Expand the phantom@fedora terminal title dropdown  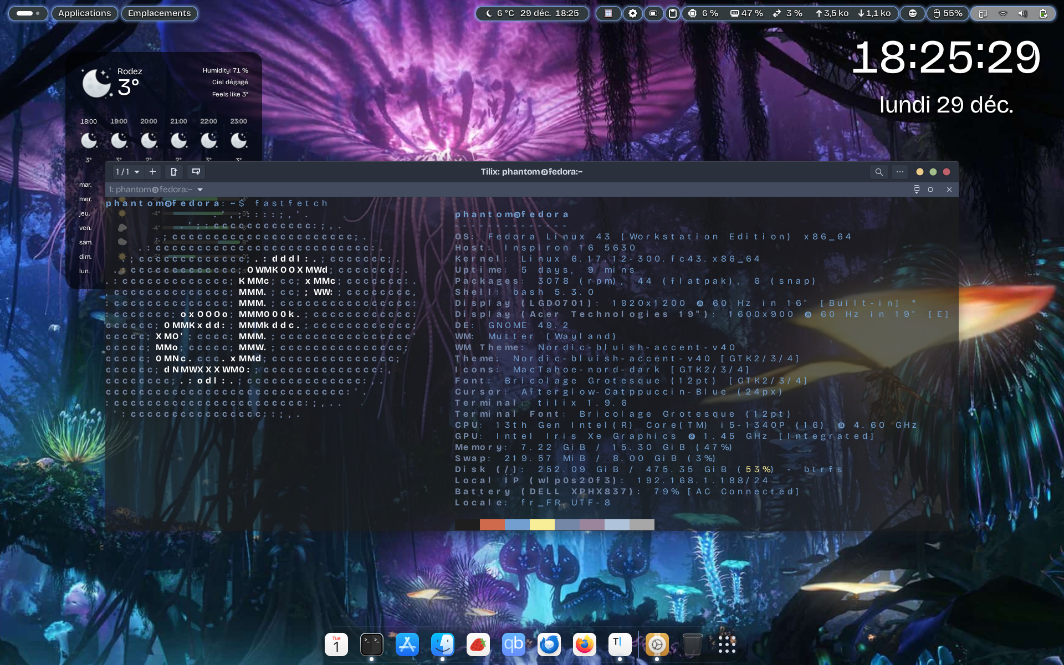point(200,190)
